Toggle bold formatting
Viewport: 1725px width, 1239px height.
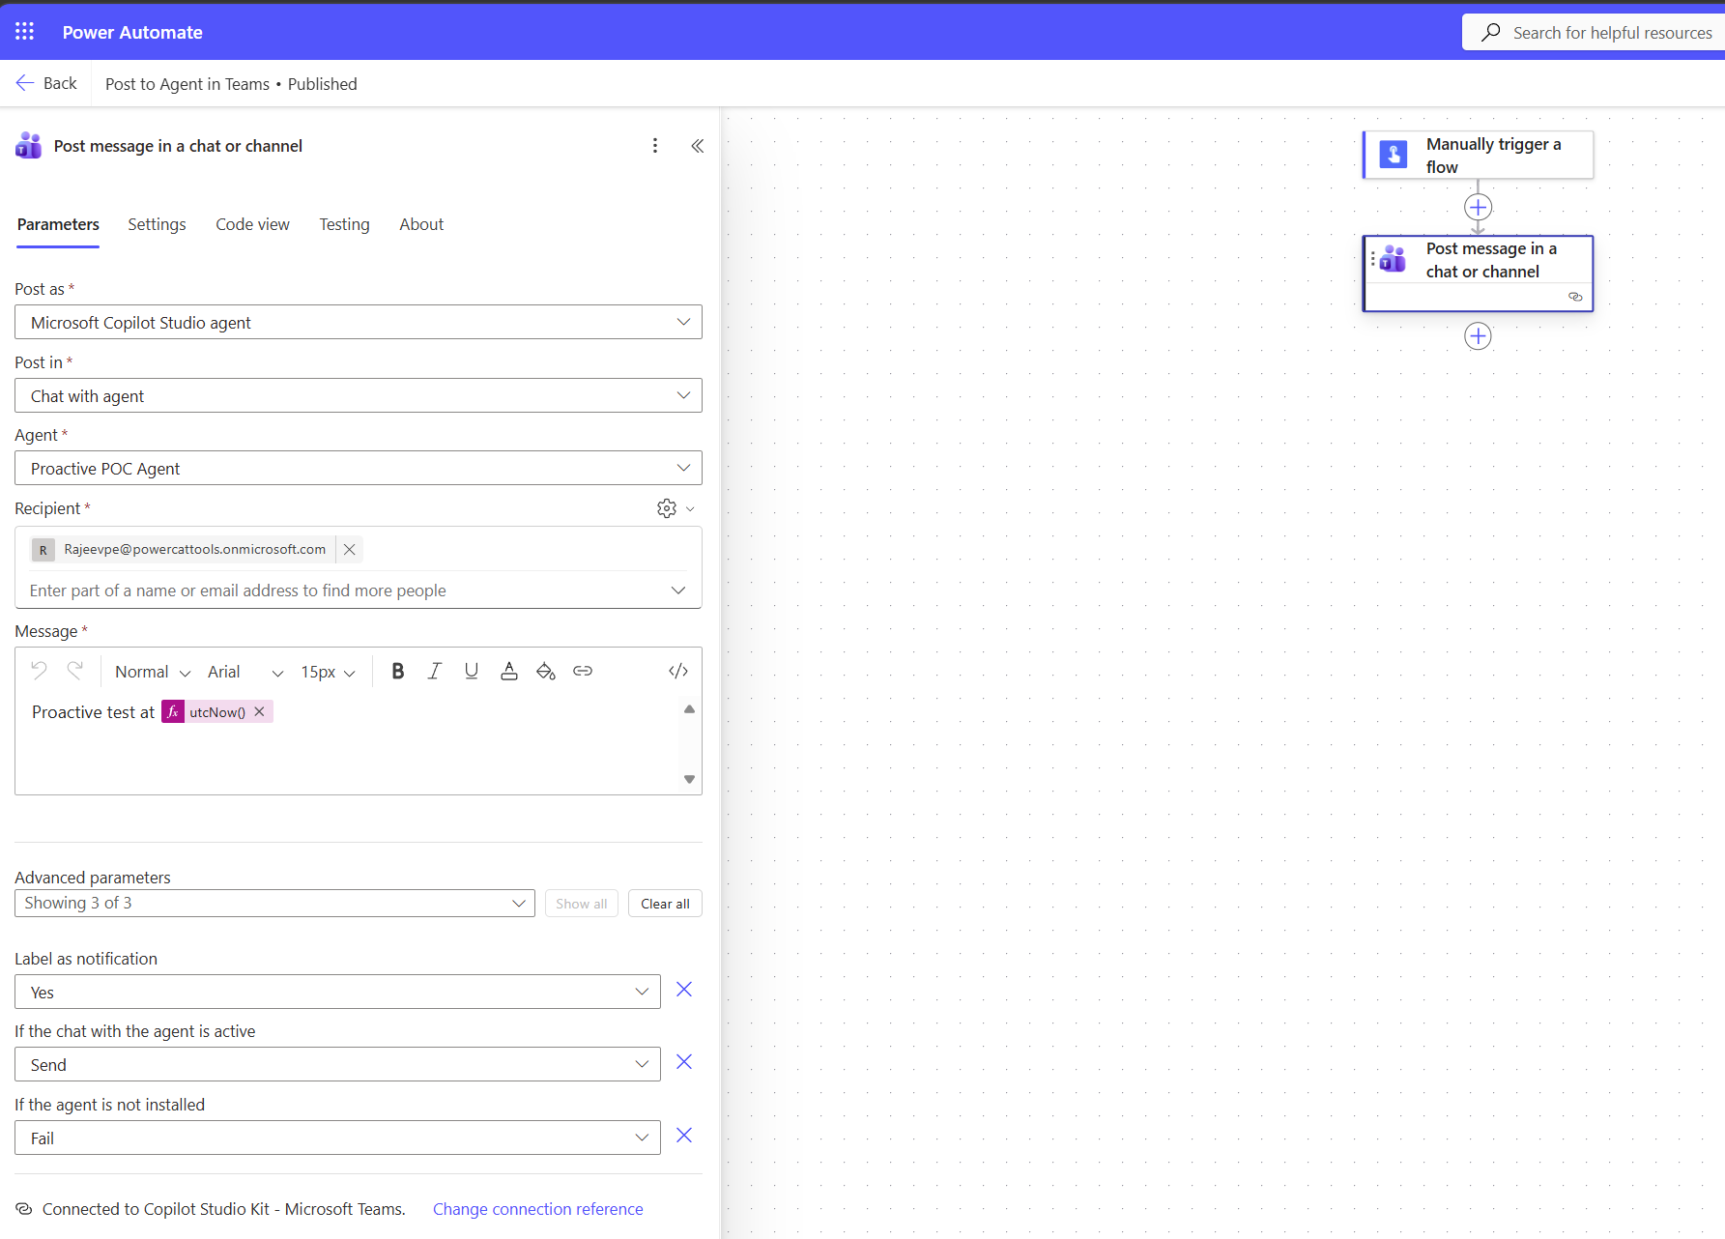click(x=397, y=671)
